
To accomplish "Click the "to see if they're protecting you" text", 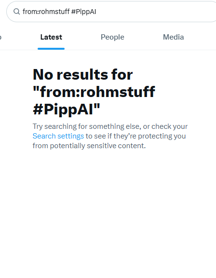I will click(135, 136).
